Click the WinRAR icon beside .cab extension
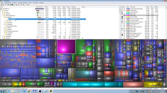 click(122, 17)
